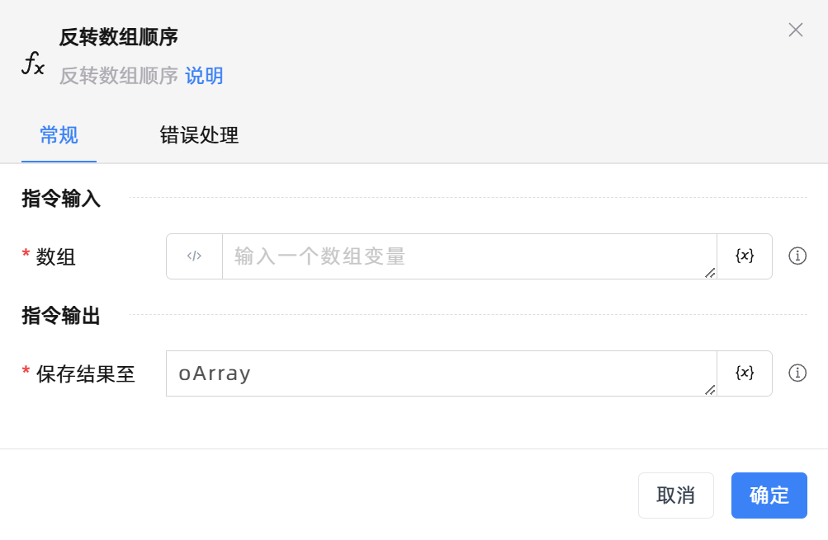Click the fx function icon in header
Viewport: 828px width, 540px height.
(x=33, y=63)
